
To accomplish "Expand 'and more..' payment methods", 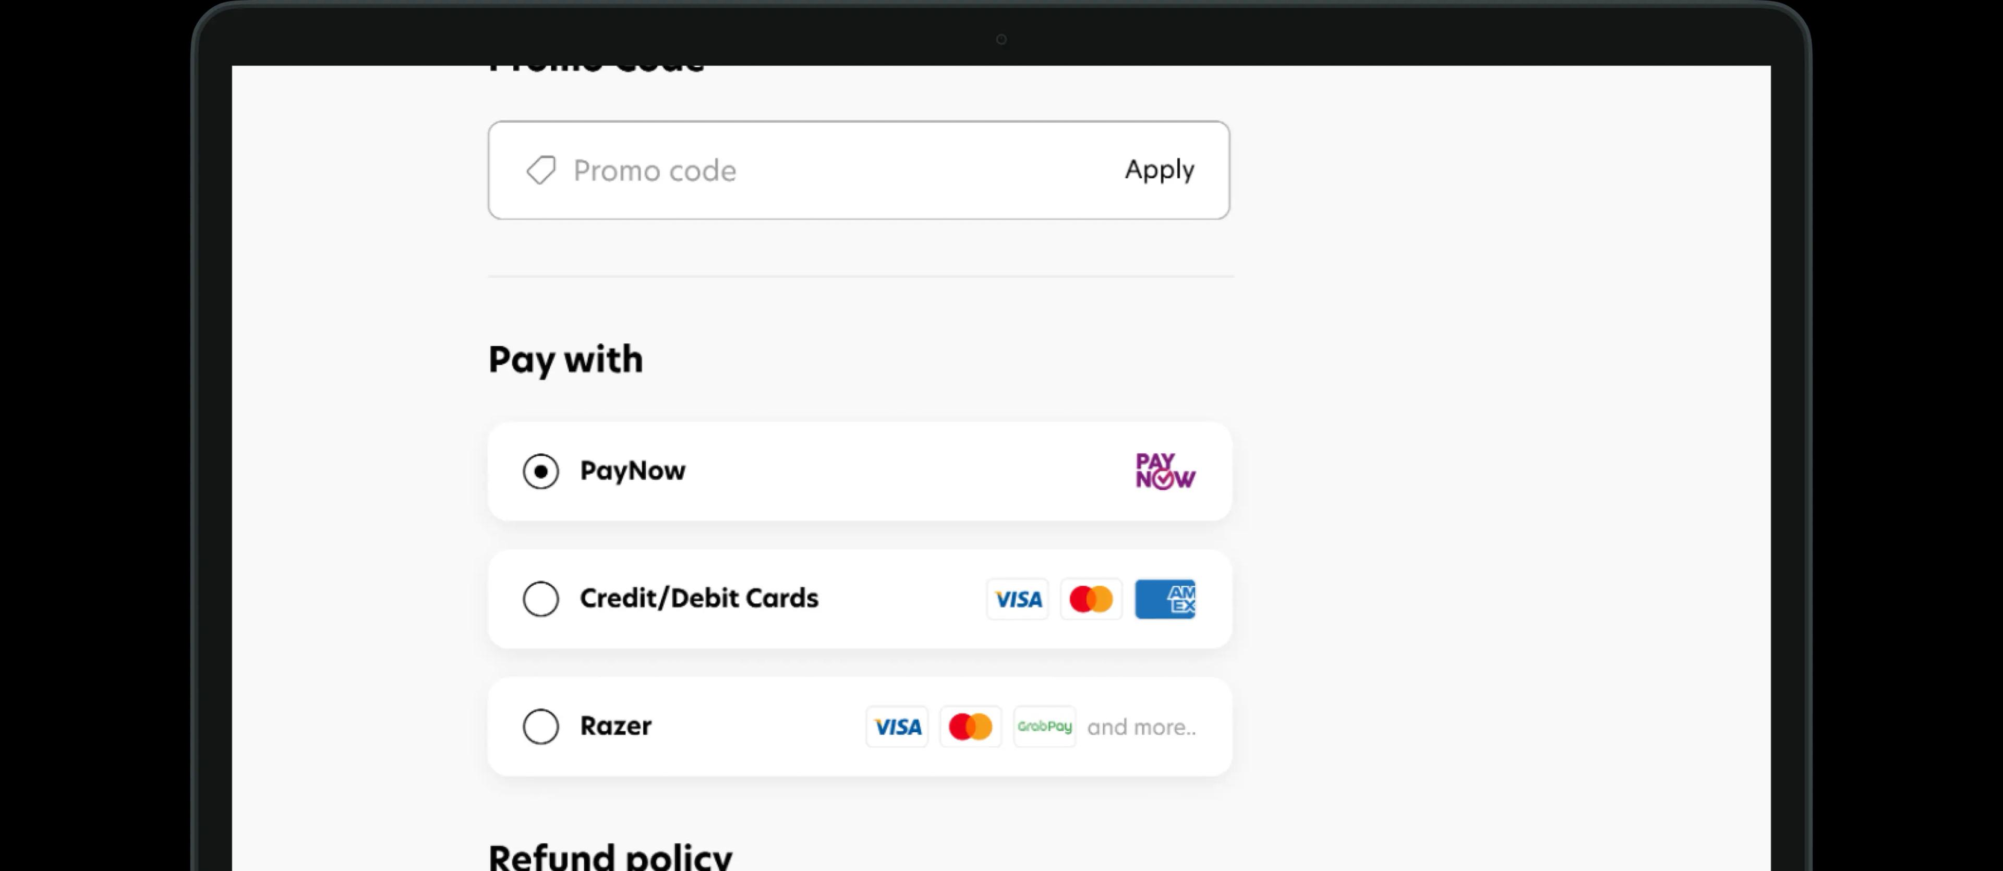I will click(x=1141, y=727).
